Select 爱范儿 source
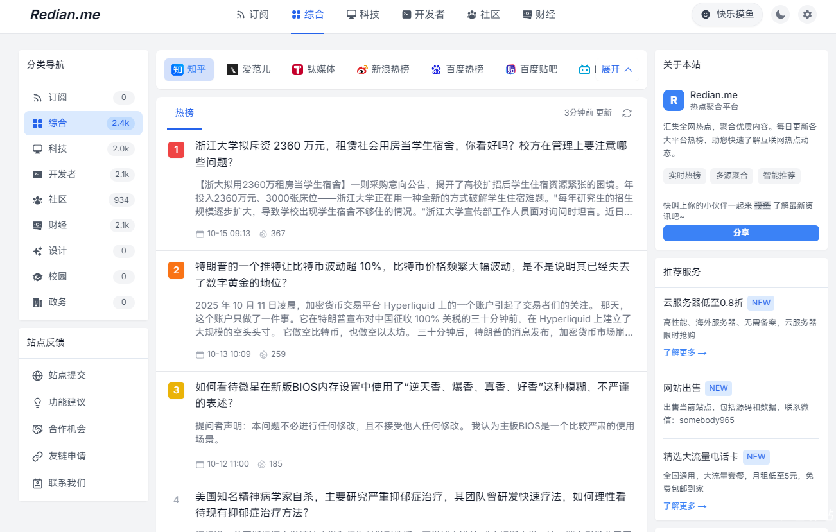836x532 pixels. (x=249, y=69)
